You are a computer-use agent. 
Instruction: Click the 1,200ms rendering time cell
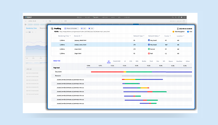[62, 53]
